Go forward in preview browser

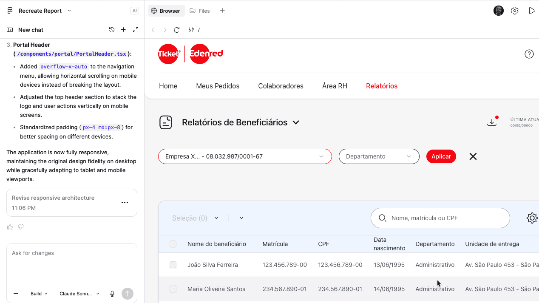point(165,30)
